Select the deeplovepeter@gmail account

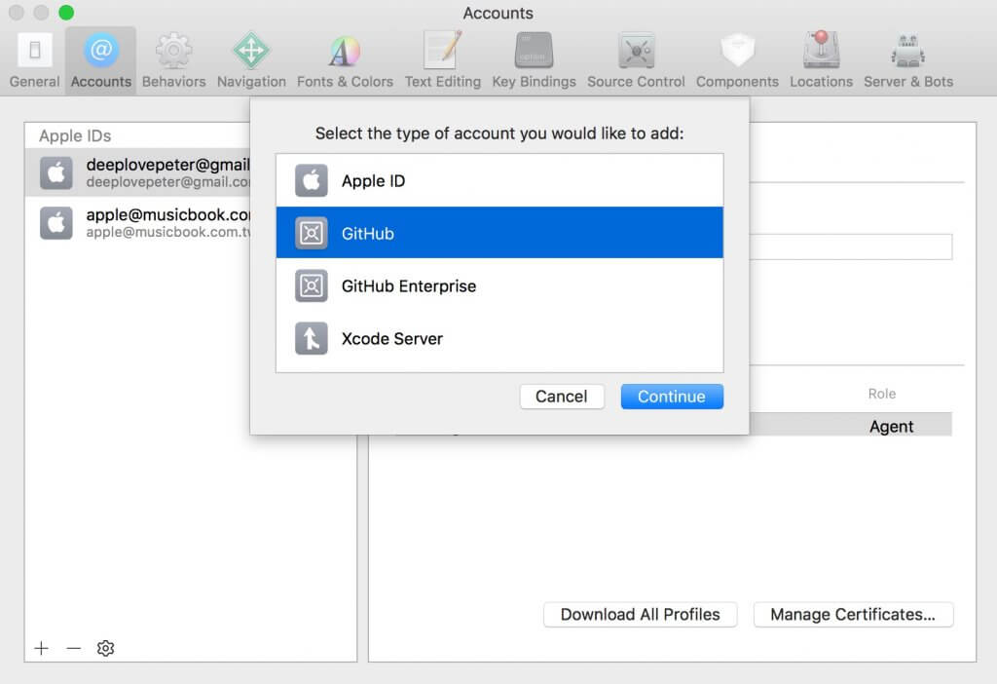138,172
